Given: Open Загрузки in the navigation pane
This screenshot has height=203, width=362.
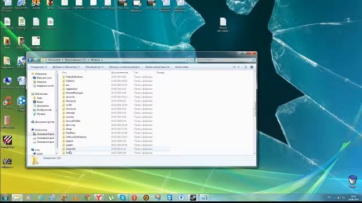Looking at the screenshot, I should click(41, 82).
